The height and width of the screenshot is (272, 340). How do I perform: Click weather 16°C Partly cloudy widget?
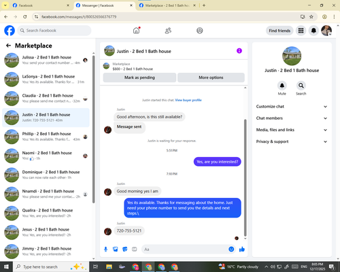click(239, 267)
